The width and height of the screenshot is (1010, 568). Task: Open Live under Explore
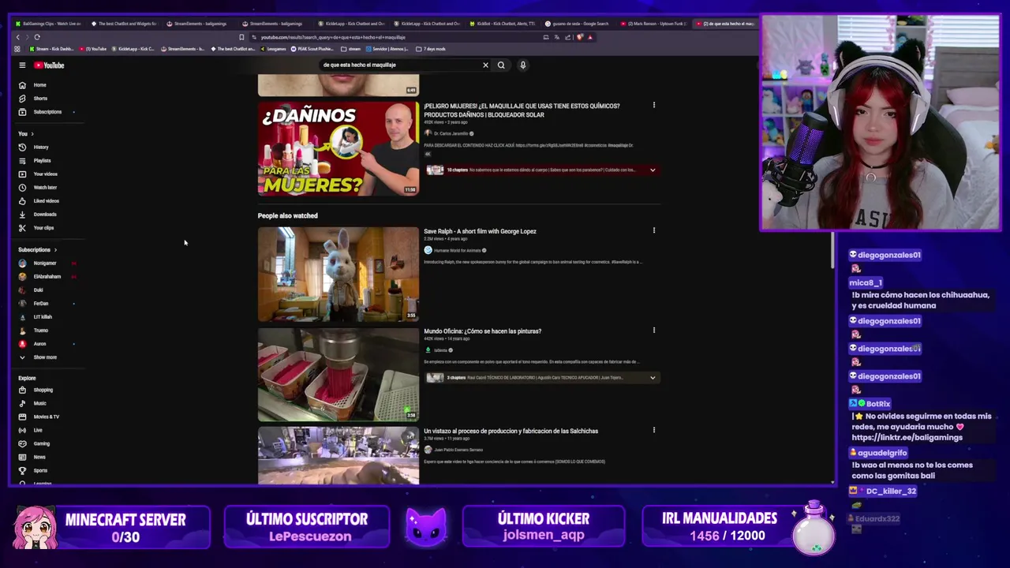(x=30, y=431)
